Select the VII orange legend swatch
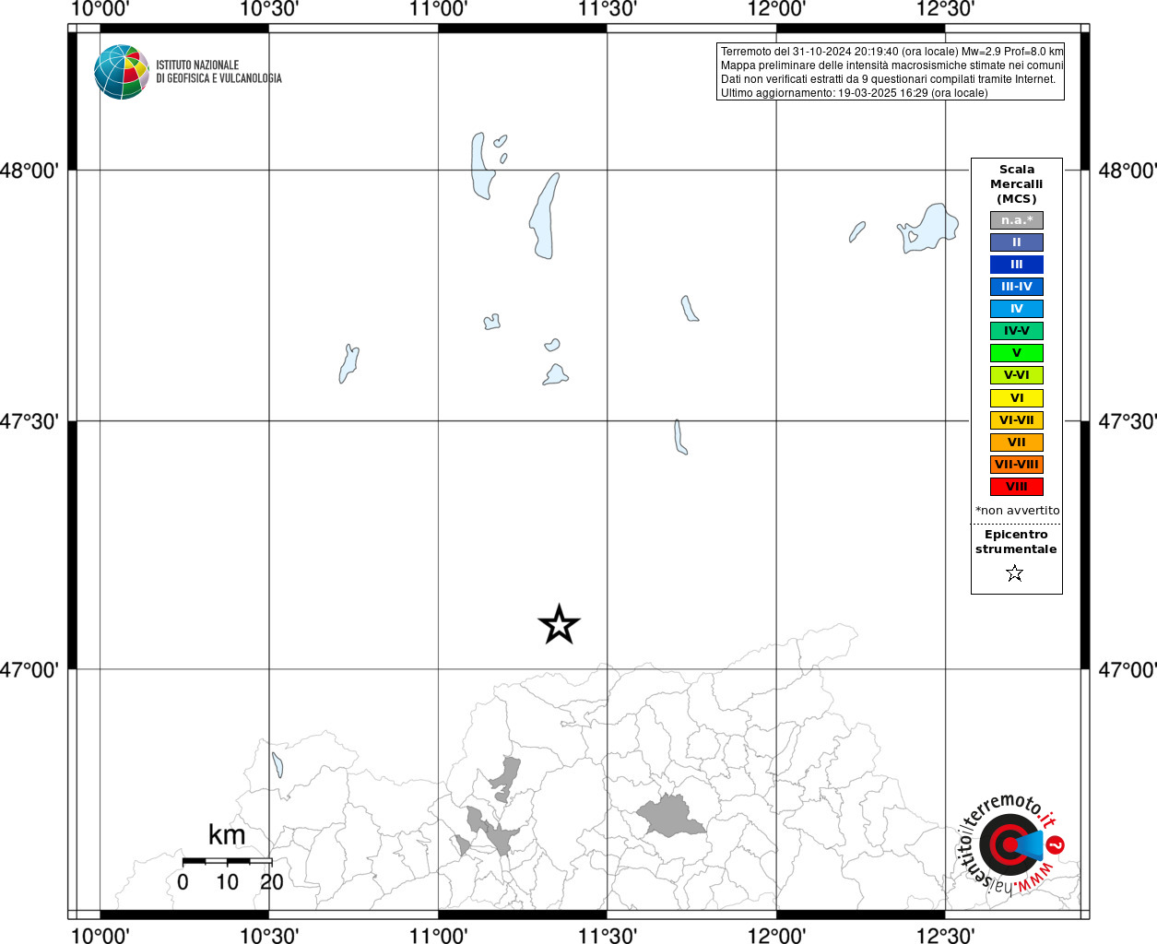The height and width of the screenshot is (944, 1157). [x=1017, y=442]
